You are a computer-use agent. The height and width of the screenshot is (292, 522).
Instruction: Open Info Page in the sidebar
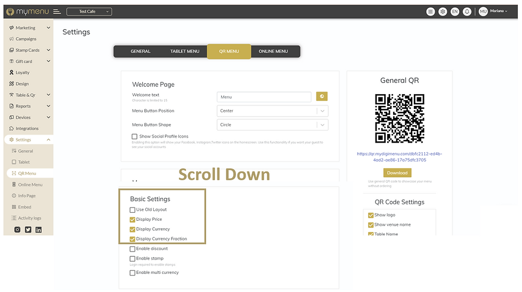(x=27, y=196)
